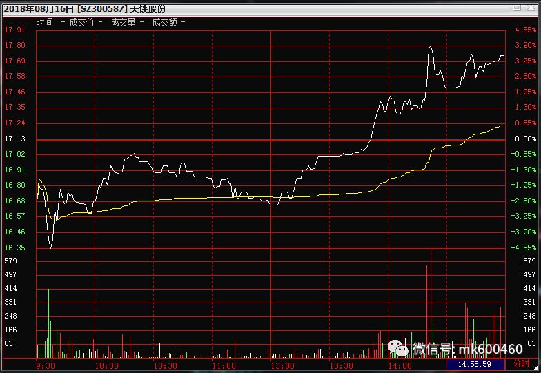541x373 pixels.
Task: Click the 0.00% baseline percent label
Action: click(525, 139)
